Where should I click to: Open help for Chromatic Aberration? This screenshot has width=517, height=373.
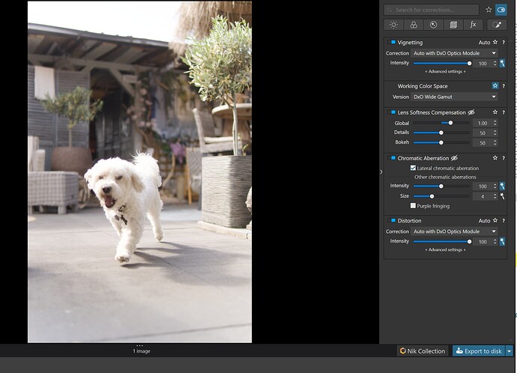[x=504, y=158]
